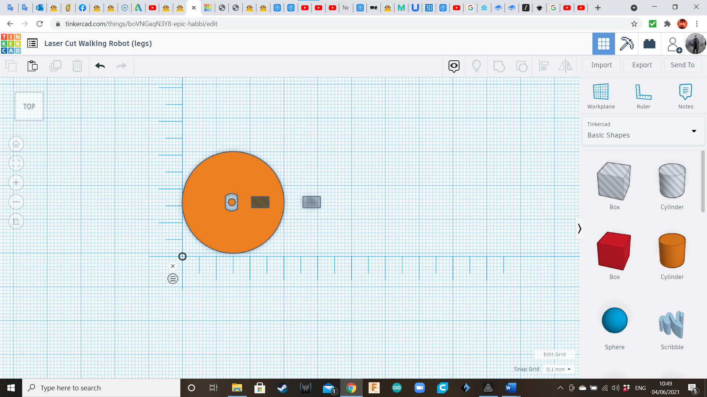The width and height of the screenshot is (707, 397).
Task: Collapse the shapes panel with the chevron
Action: coord(579,228)
